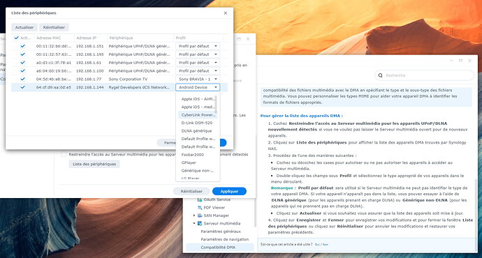482x258 pixels.
Task: Click Réinitialiser in the device list dialog
Action: (x=54, y=27)
